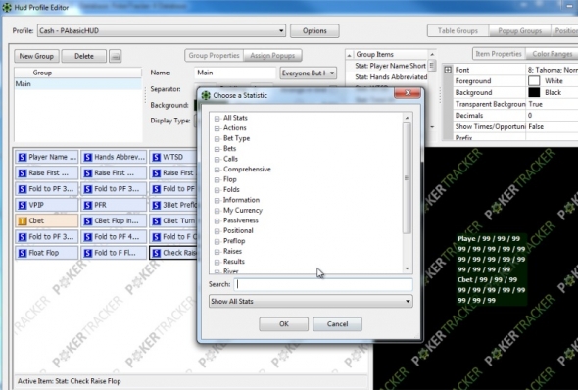This screenshot has width=578, height=390.
Task: Click the small icon button beside Delete
Action: 115,57
